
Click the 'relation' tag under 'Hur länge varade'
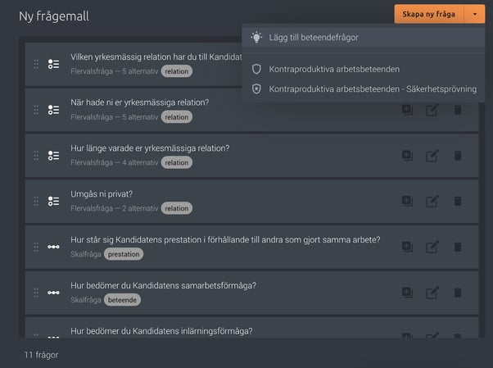click(177, 162)
